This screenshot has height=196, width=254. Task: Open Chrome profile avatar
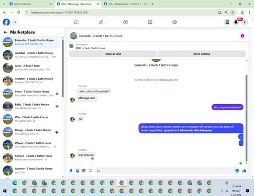[x=242, y=12]
